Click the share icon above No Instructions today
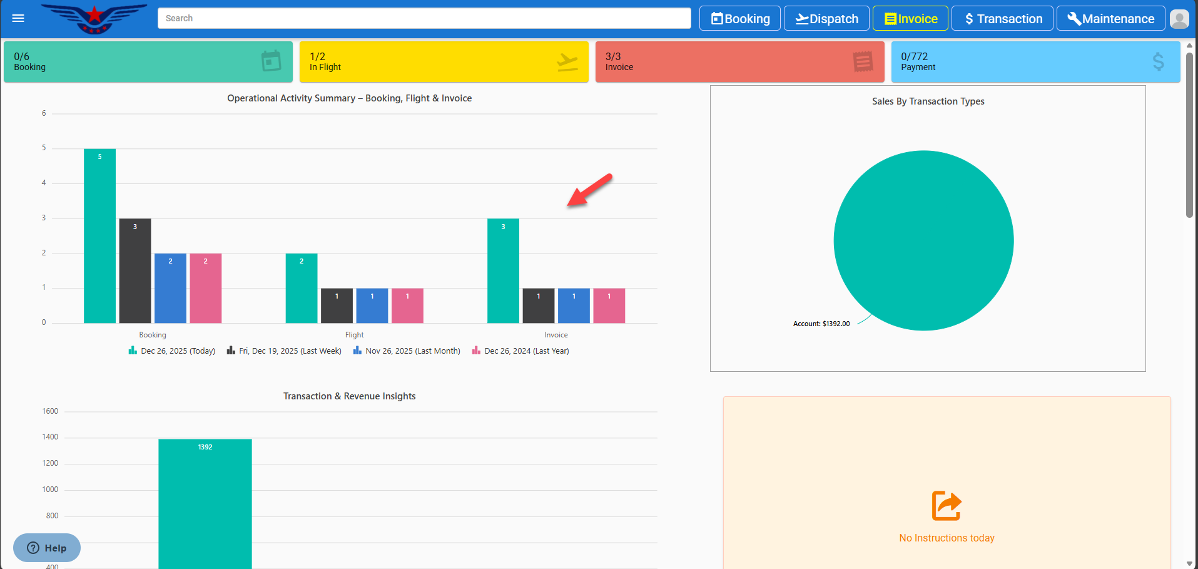The width and height of the screenshot is (1198, 569). [946, 506]
